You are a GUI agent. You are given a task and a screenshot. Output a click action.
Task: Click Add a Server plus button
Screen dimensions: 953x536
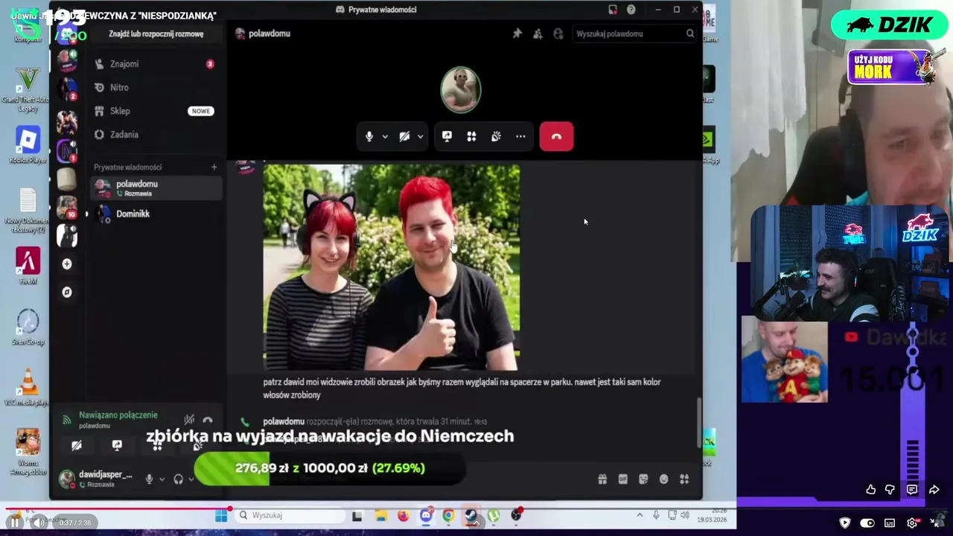pos(67,264)
